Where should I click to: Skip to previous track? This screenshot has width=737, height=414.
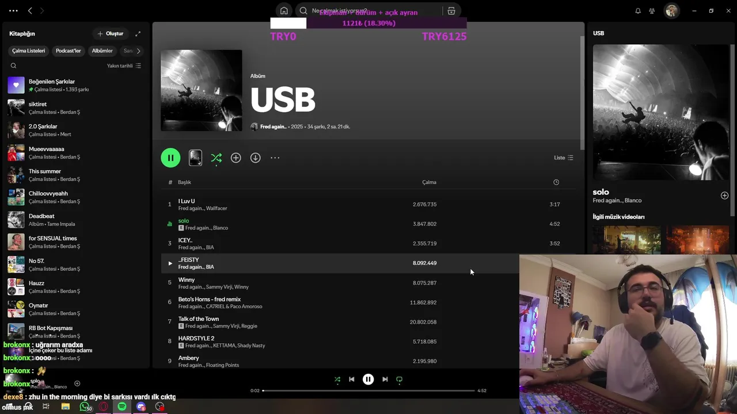point(352,379)
